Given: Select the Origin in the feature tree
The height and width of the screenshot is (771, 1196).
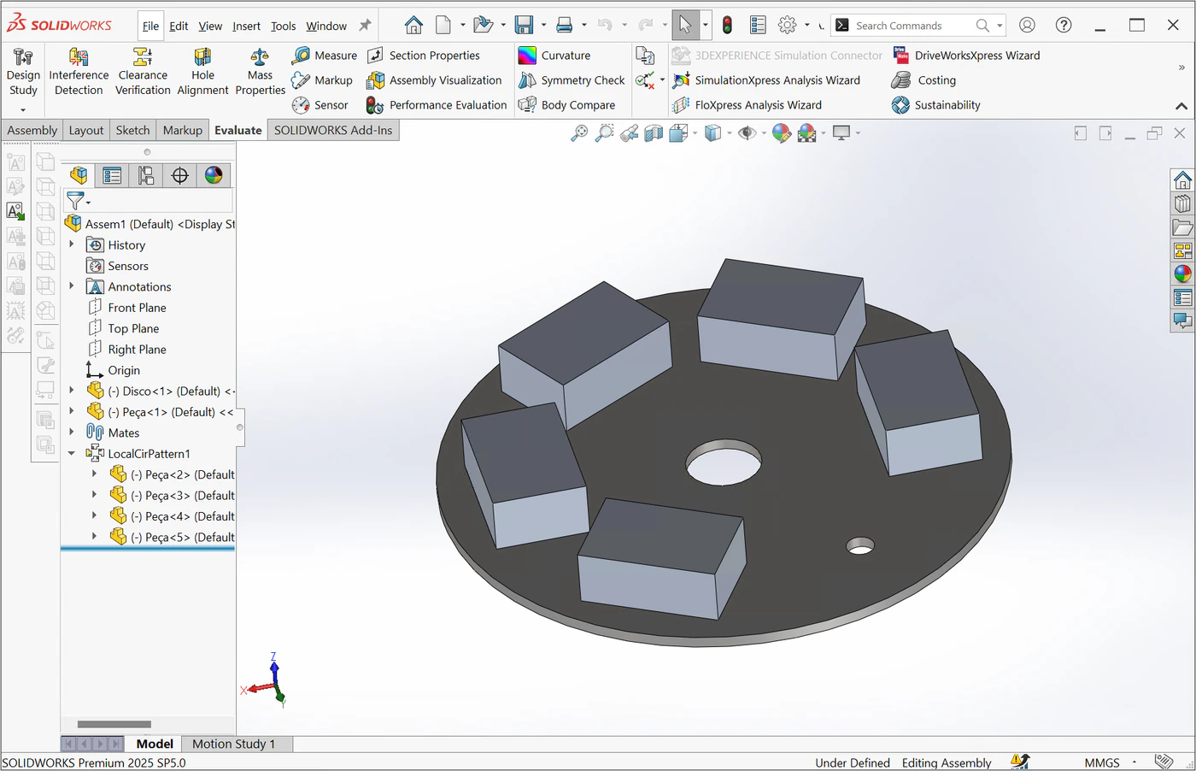Looking at the screenshot, I should coord(114,370).
